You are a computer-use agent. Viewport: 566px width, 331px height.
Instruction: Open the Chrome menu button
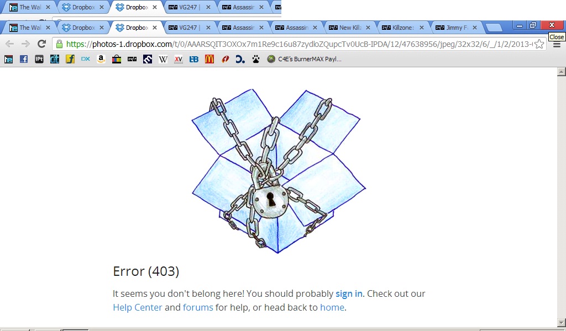tap(557, 45)
